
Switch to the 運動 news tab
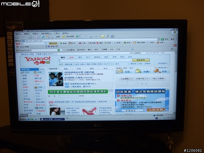click(66, 69)
